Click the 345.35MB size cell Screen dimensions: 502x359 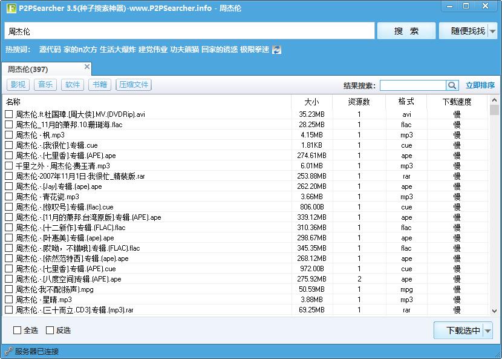click(x=312, y=248)
